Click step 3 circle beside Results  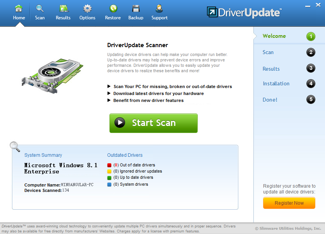(x=311, y=68)
